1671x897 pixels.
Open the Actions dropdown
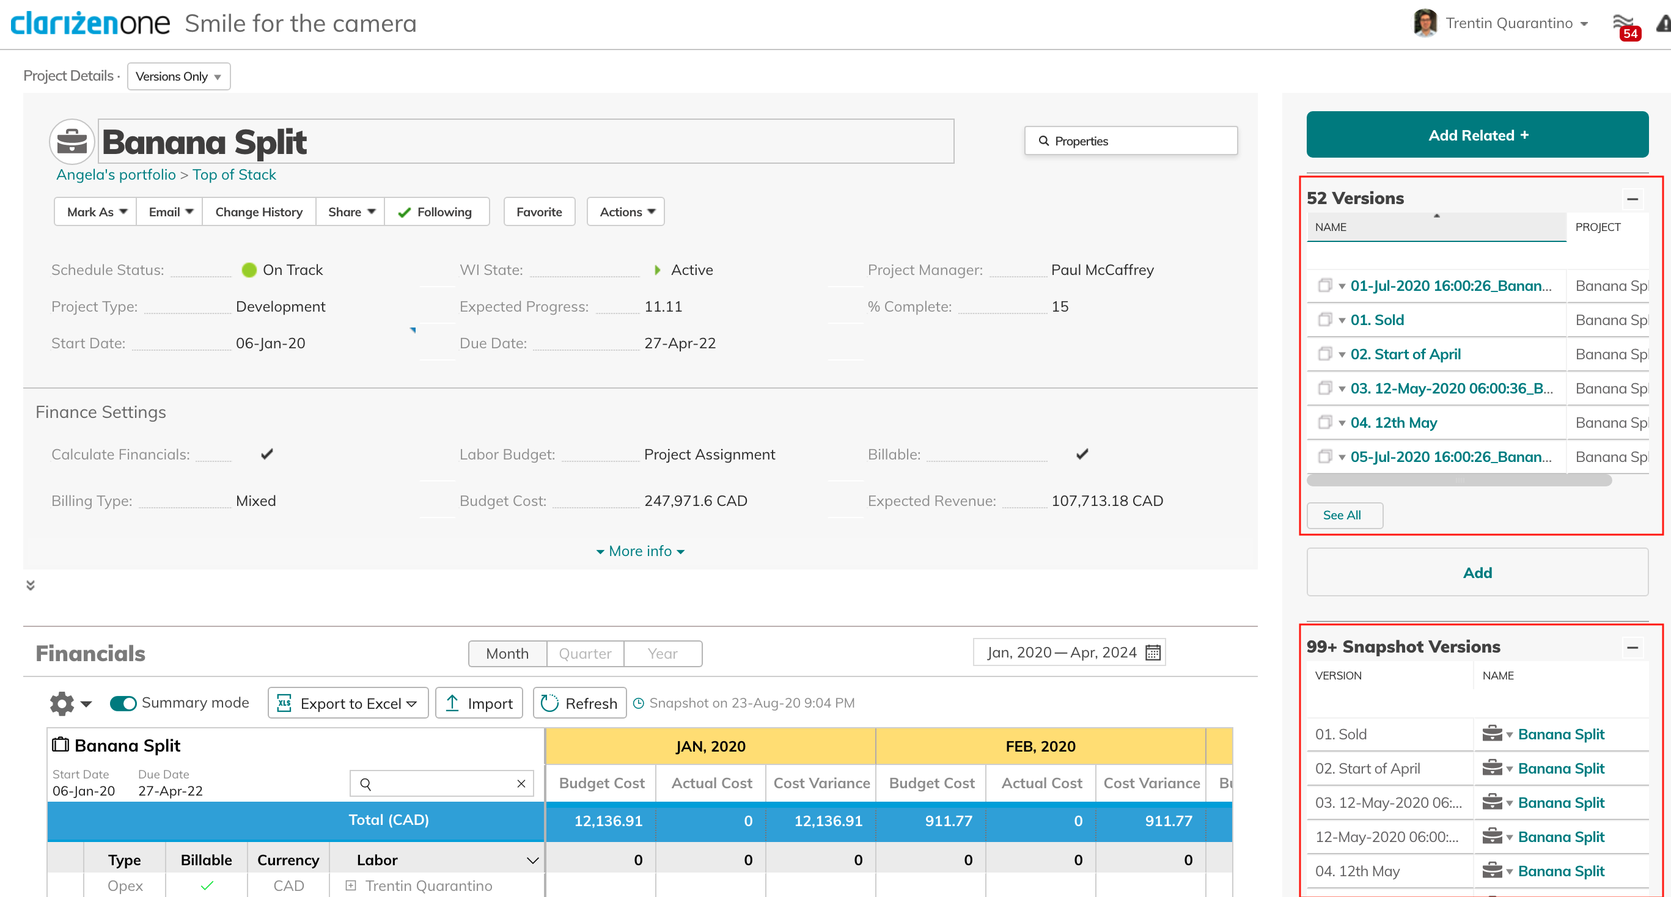point(626,212)
